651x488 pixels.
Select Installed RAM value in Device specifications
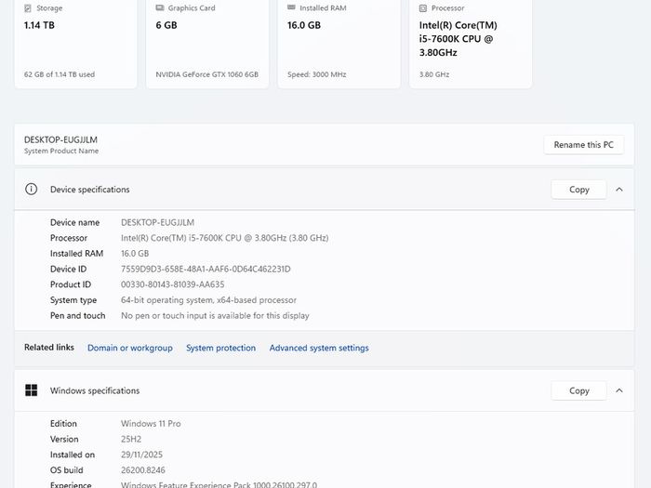[x=135, y=254]
